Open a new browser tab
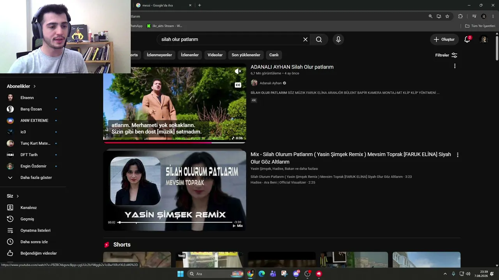Screen dimensions: 499x280 [200, 5]
